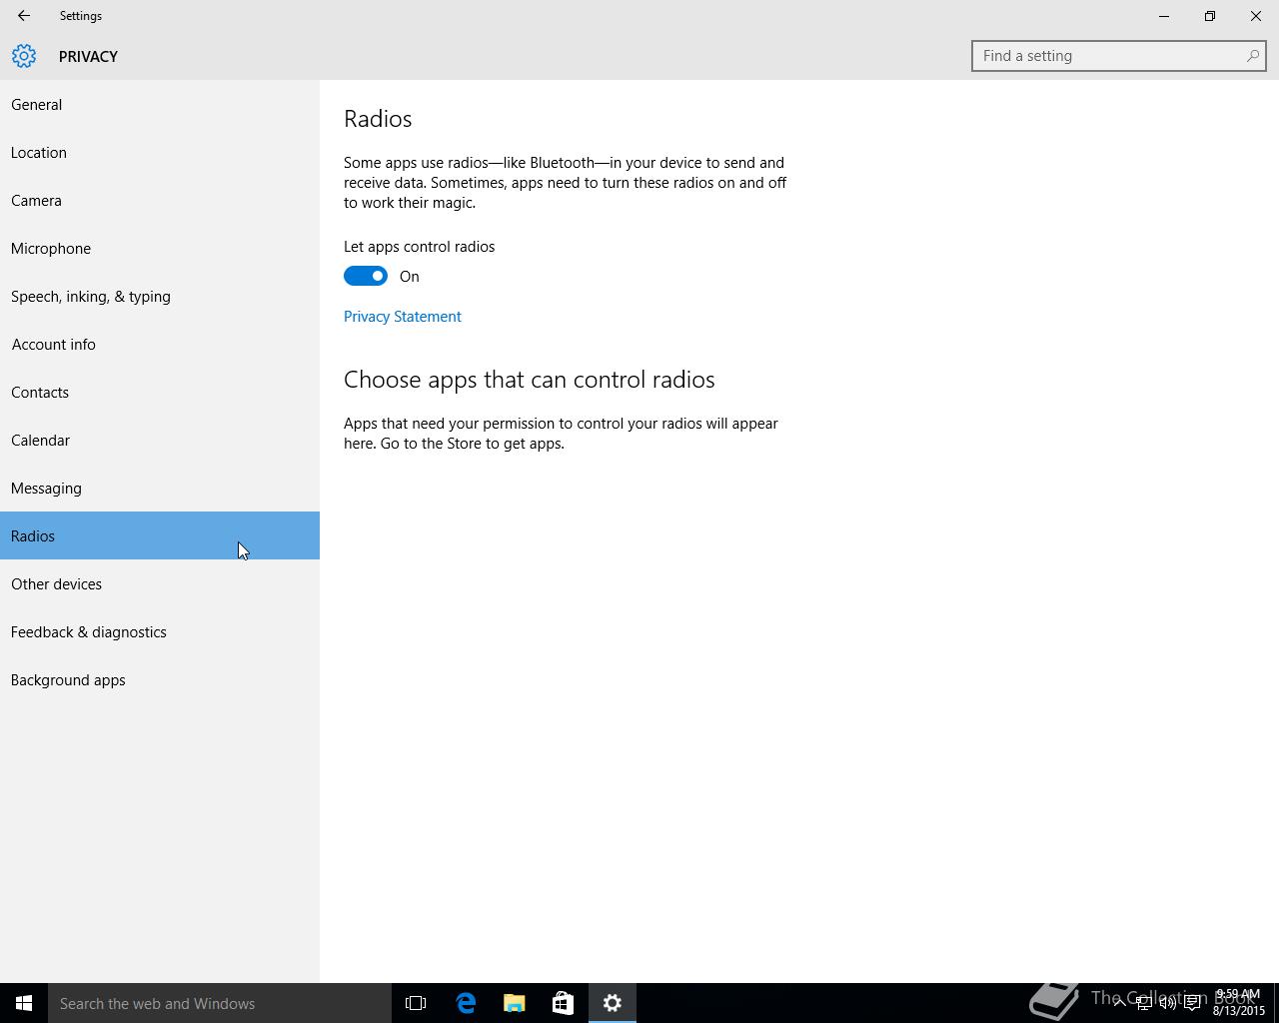Screen dimensions: 1279x1023
Task: Click the Radios page heading
Action: coord(378,119)
